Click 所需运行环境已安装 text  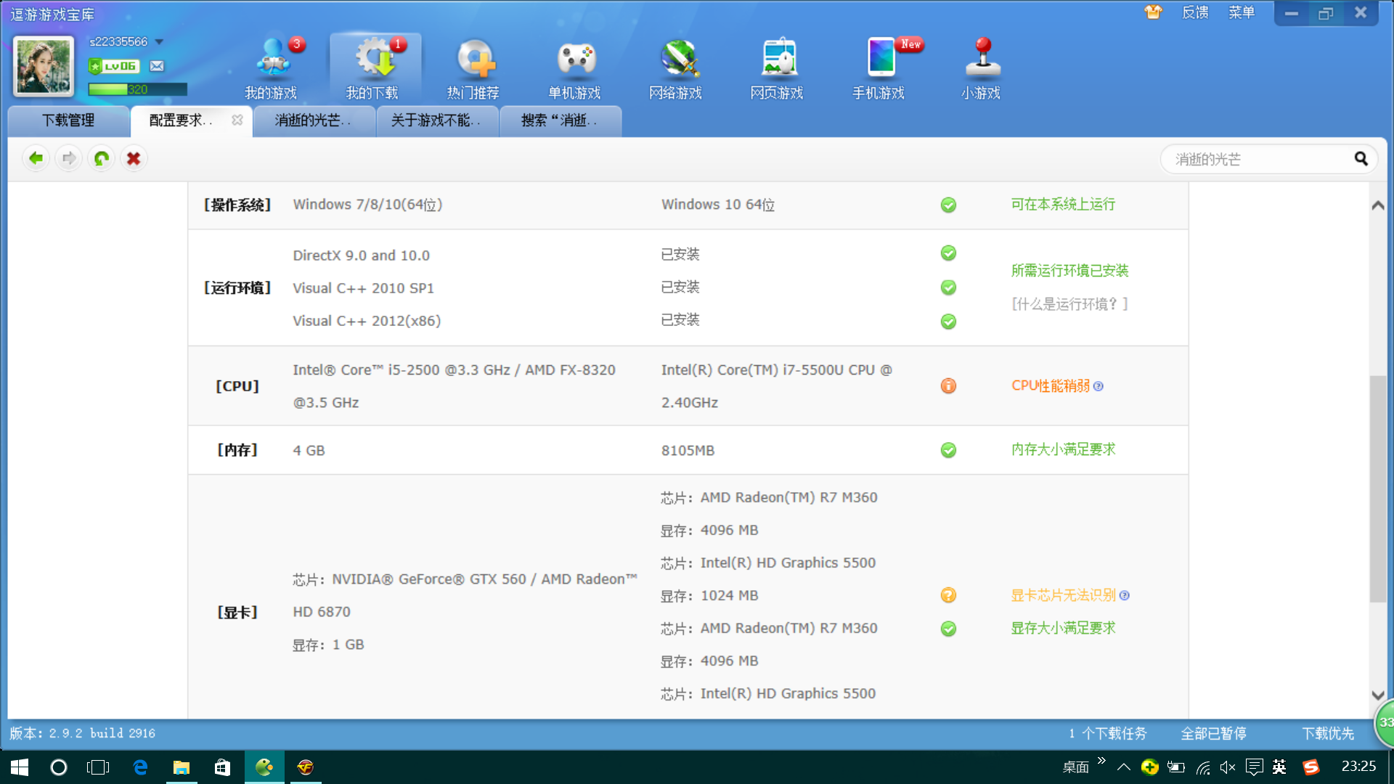(x=1069, y=271)
